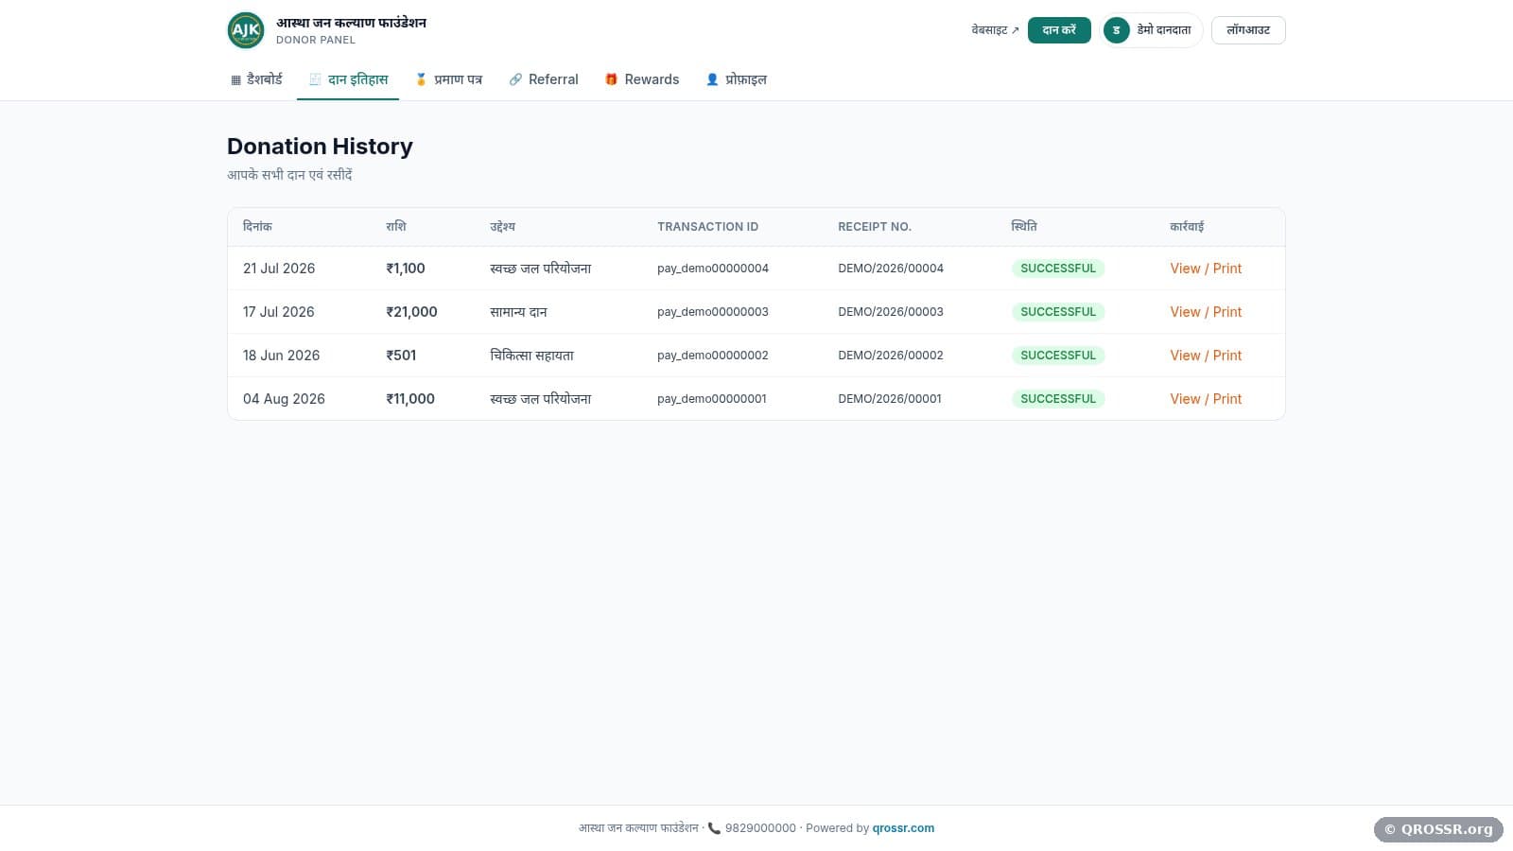Click the दान करें button

coord(1059,30)
